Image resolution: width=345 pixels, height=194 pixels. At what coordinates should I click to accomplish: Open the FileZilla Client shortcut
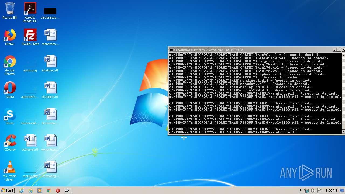pyautogui.click(x=30, y=37)
